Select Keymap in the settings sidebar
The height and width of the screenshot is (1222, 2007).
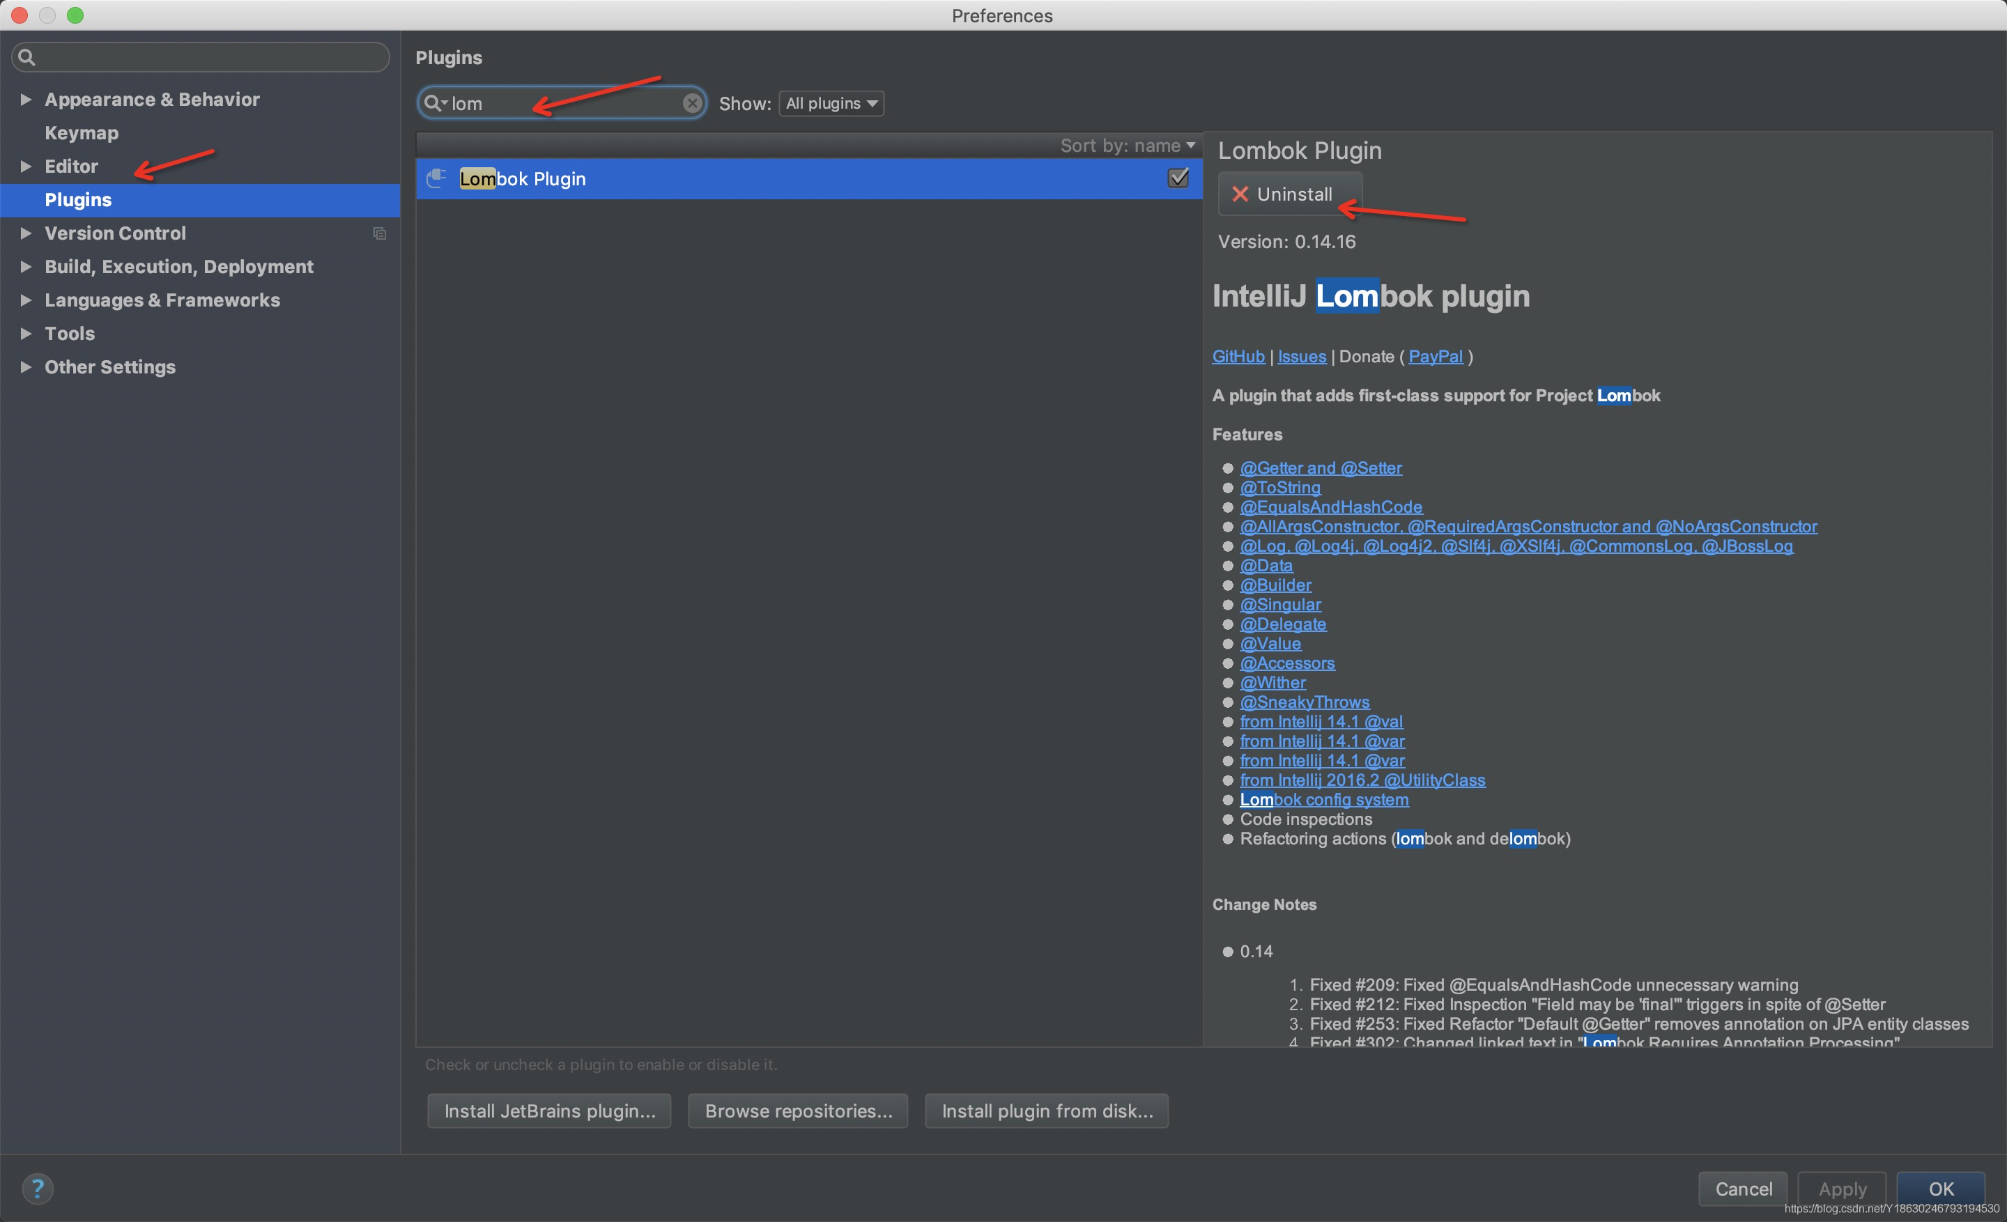(82, 132)
